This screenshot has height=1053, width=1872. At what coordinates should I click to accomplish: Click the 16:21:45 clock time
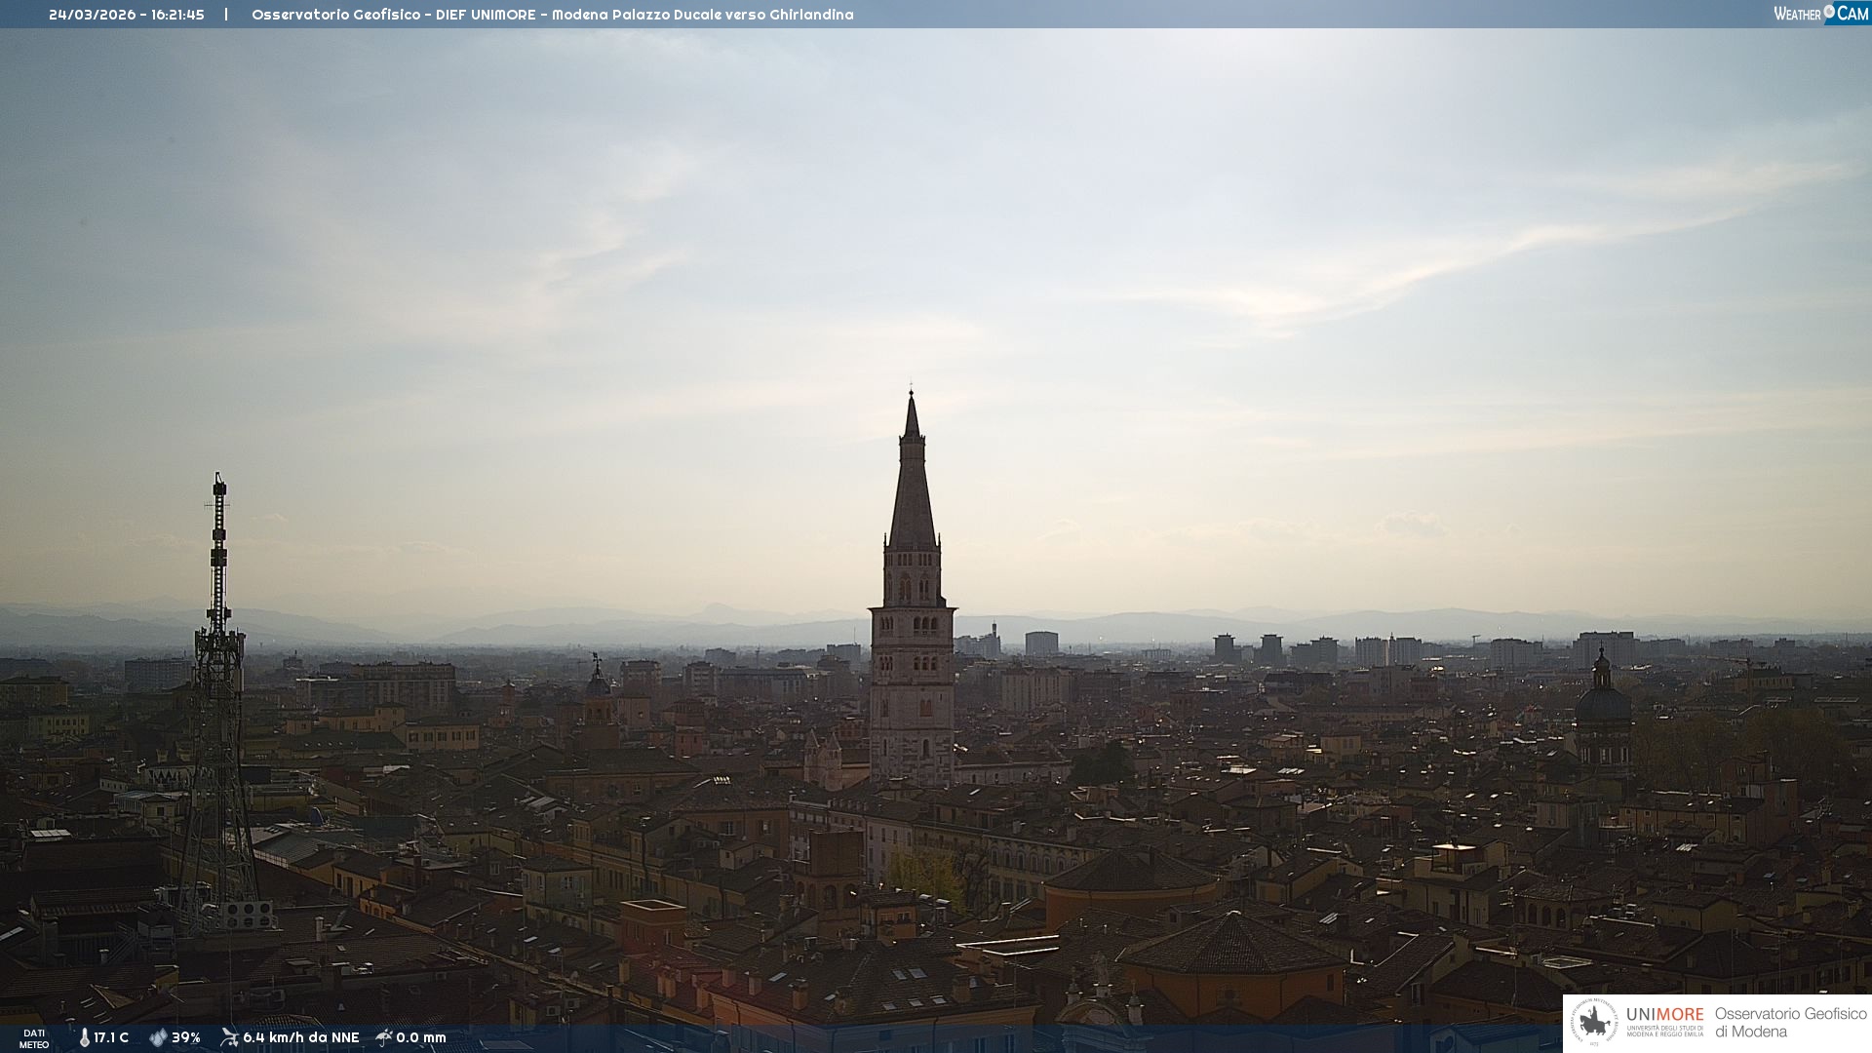tap(177, 15)
